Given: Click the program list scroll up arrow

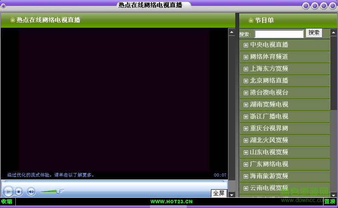Looking at the screenshot, I should 333,32.
